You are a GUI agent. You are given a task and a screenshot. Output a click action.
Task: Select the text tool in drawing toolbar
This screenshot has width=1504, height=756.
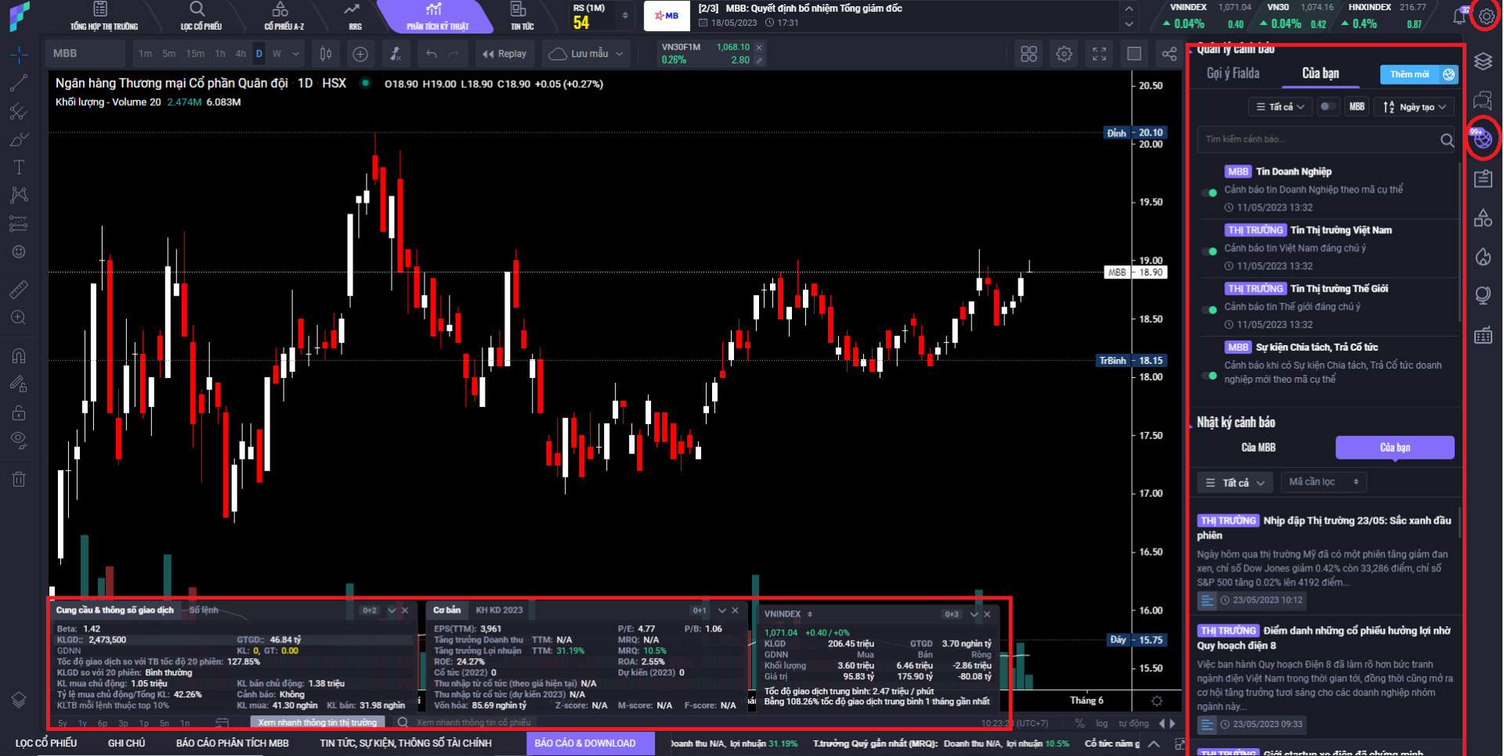pyautogui.click(x=19, y=167)
